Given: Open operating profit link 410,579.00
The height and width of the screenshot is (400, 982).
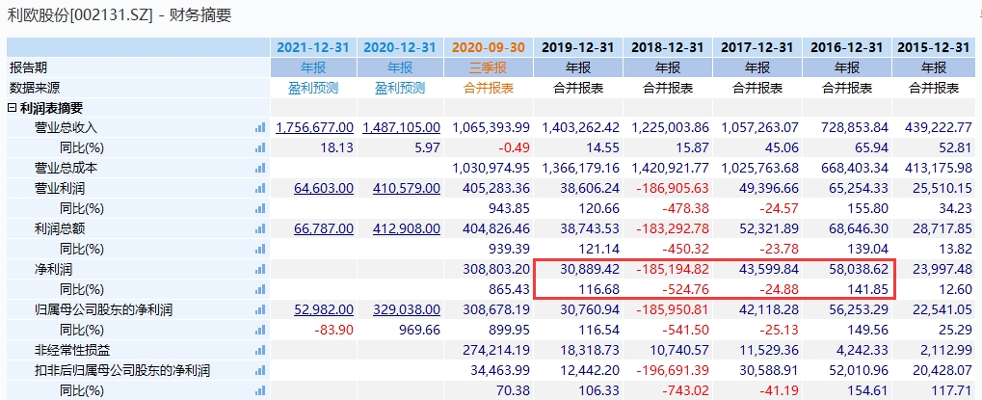Looking at the screenshot, I should coord(406,188).
